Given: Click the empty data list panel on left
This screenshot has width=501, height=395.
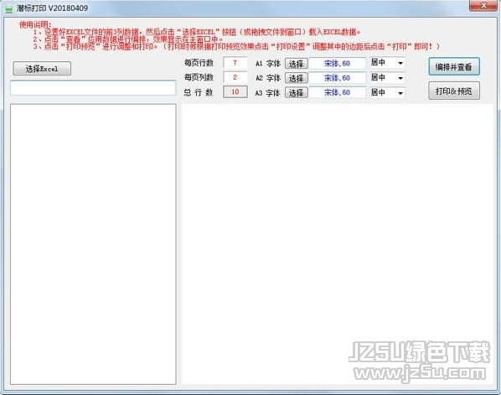Looking at the screenshot, I should click(93, 244).
